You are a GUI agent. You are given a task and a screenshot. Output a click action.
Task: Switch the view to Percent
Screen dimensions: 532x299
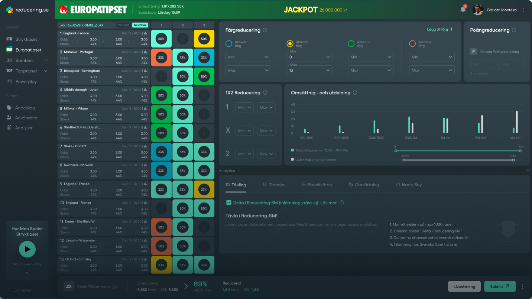point(123,25)
